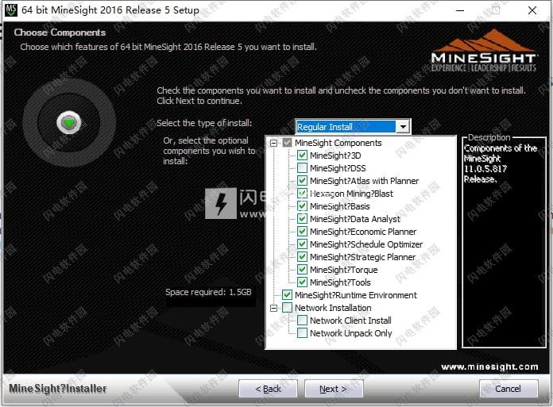Image resolution: width=553 pixels, height=407 pixels.
Task: Collapse the Network Installation tree node
Action: [273, 308]
